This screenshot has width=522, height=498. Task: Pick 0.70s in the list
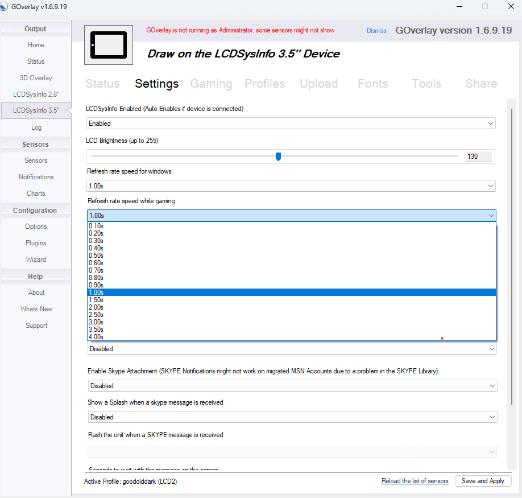[292, 270]
